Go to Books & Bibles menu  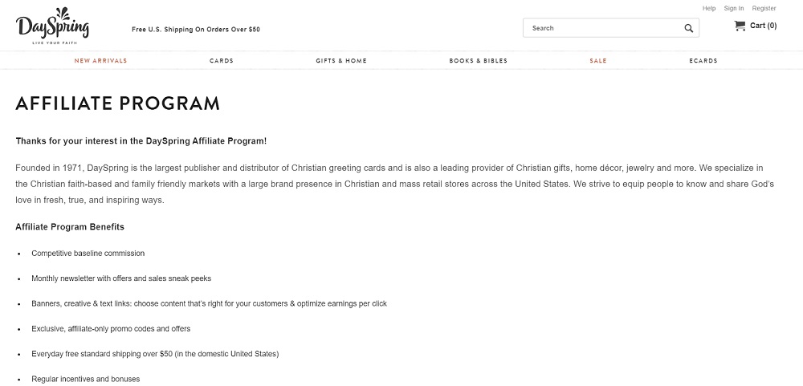click(478, 61)
